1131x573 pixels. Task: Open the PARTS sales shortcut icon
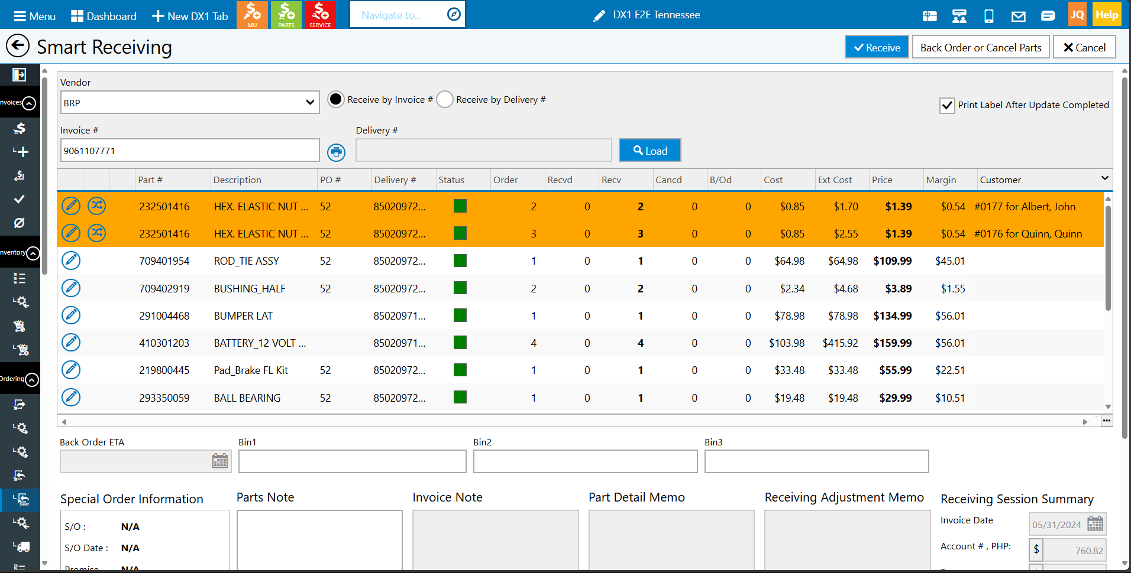tap(286, 15)
